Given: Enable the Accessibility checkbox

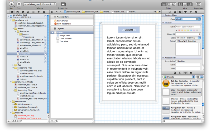Looking at the screenshot, I should tap(176, 61).
